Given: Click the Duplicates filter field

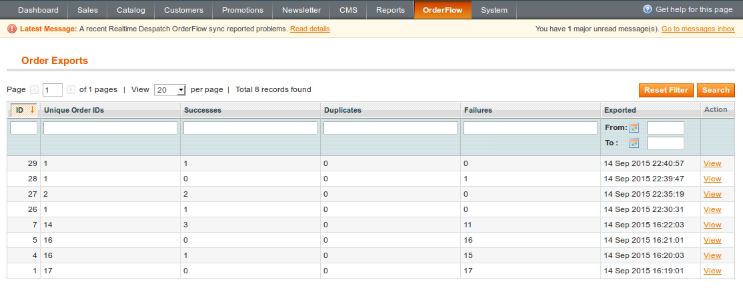Looking at the screenshot, I should point(390,128).
